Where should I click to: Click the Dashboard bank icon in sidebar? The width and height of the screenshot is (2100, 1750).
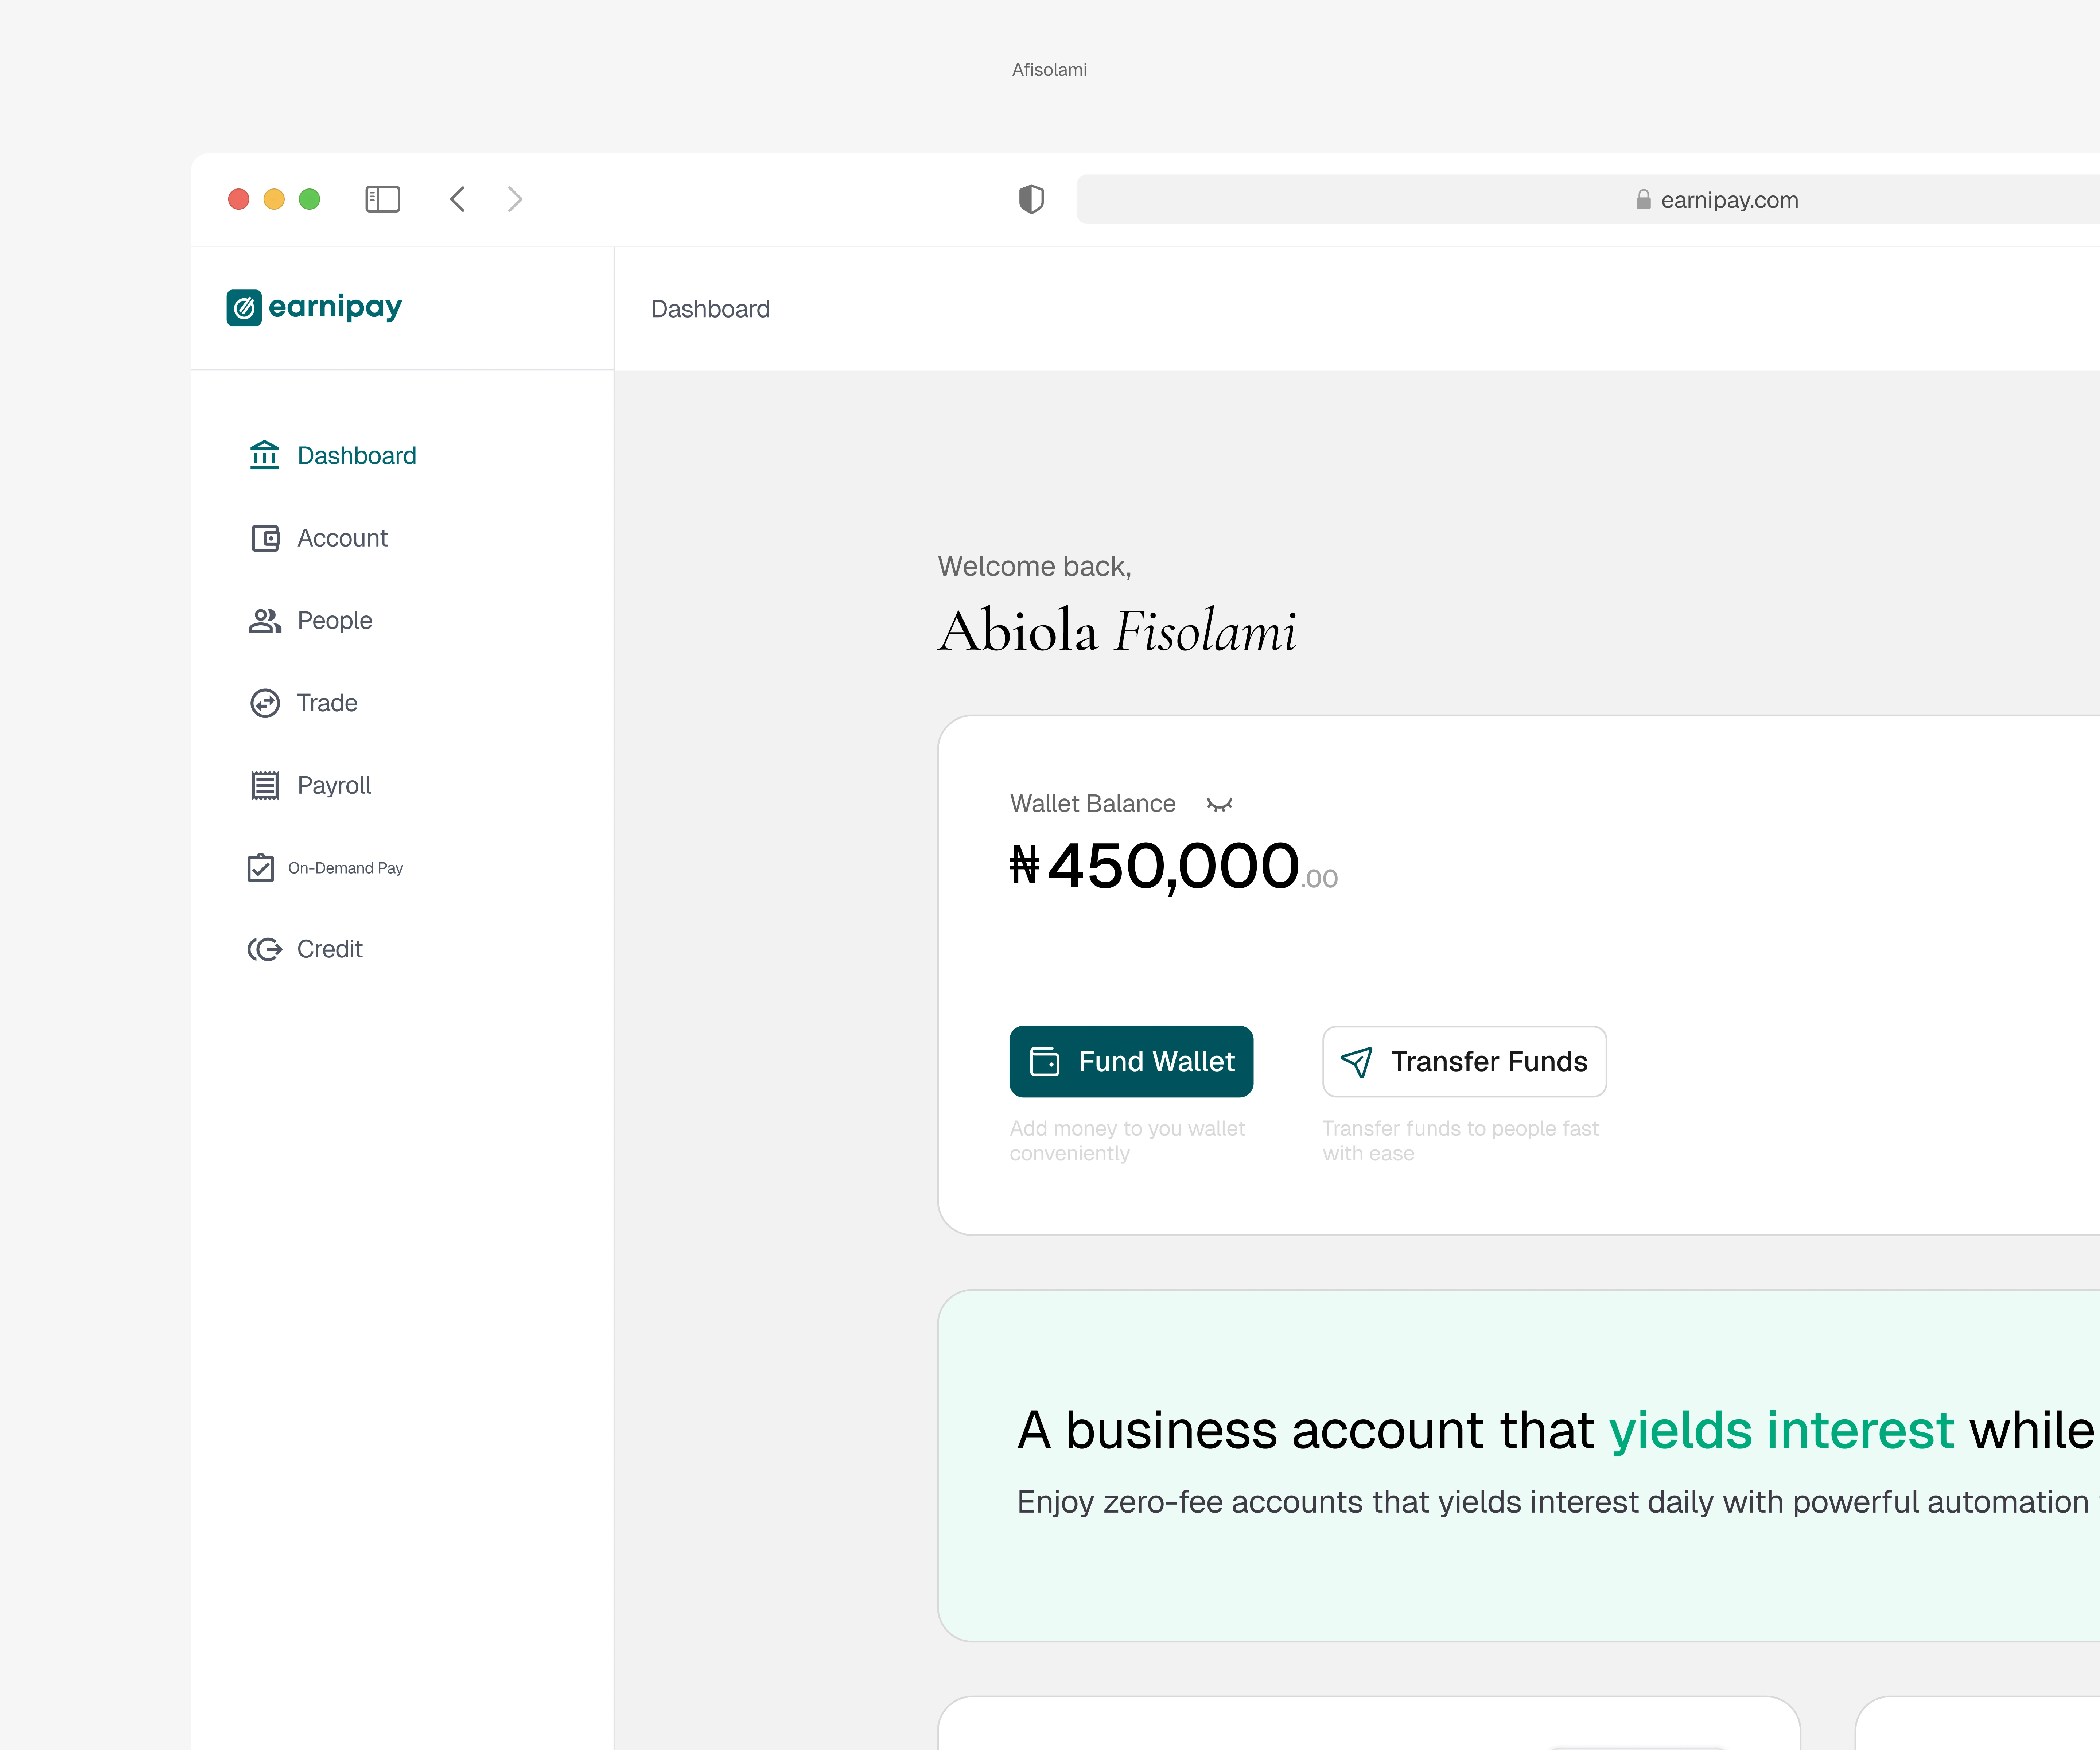tap(264, 455)
